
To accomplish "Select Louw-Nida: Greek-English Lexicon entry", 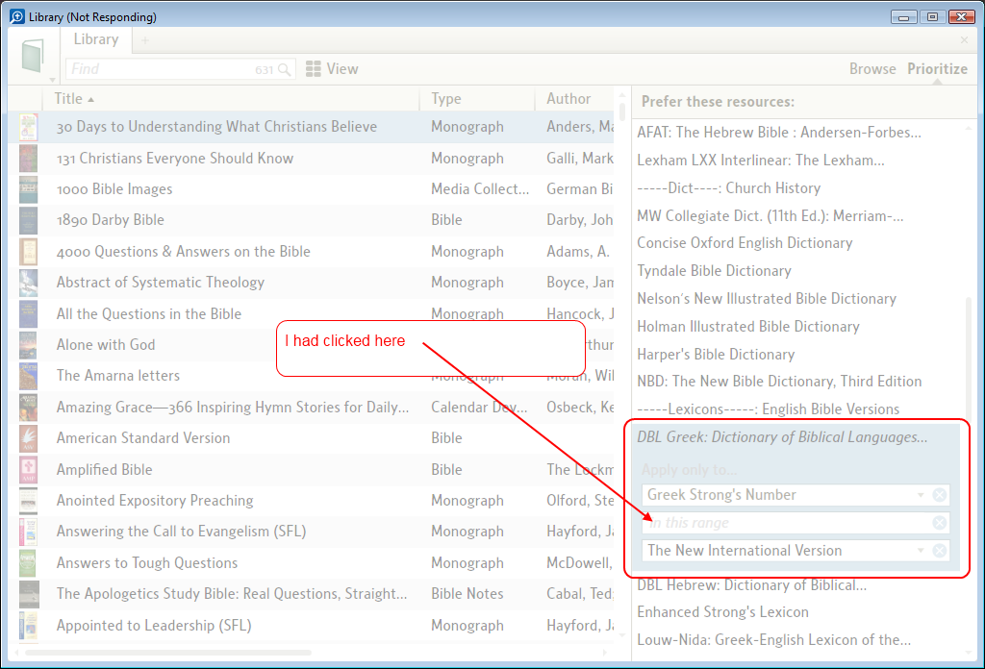I will 774,640.
